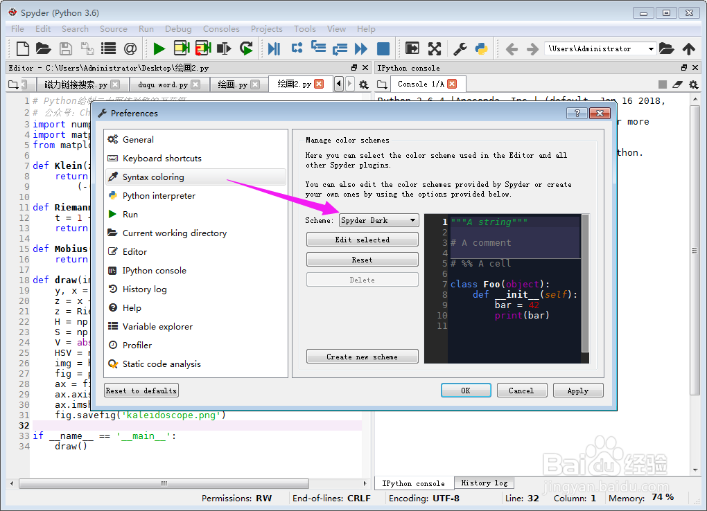
Task: Click Cancel in Preferences dialog
Action: 522,391
